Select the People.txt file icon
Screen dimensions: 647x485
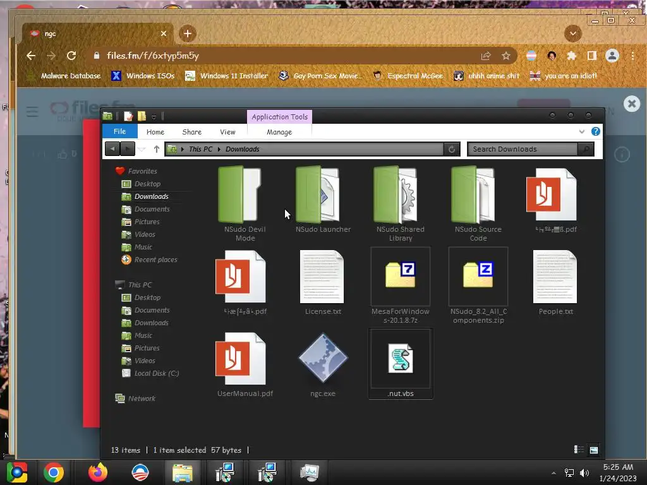[x=555, y=277]
